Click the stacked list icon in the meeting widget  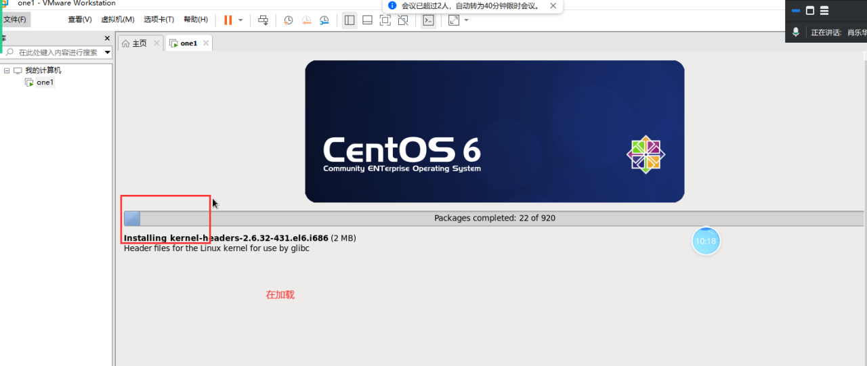point(824,11)
